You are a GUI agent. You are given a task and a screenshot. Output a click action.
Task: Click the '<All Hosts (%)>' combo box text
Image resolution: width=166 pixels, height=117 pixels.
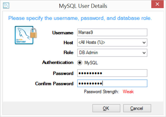[x=92, y=42]
